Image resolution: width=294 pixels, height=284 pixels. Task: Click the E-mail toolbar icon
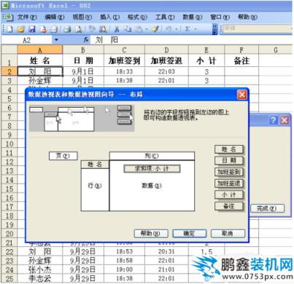(x=54, y=29)
